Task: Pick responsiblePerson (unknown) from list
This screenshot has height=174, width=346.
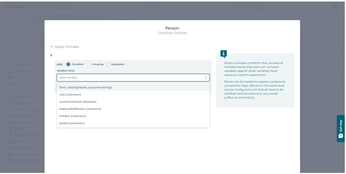Action: click(x=80, y=109)
